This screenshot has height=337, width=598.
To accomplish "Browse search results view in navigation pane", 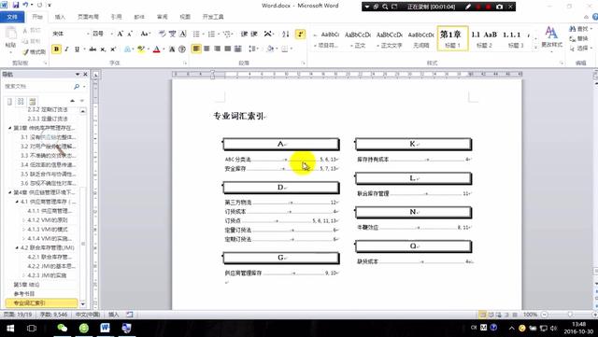I will [33, 101].
